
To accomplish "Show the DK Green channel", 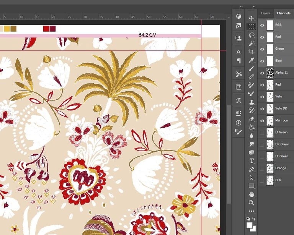I will (x=262, y=144).
